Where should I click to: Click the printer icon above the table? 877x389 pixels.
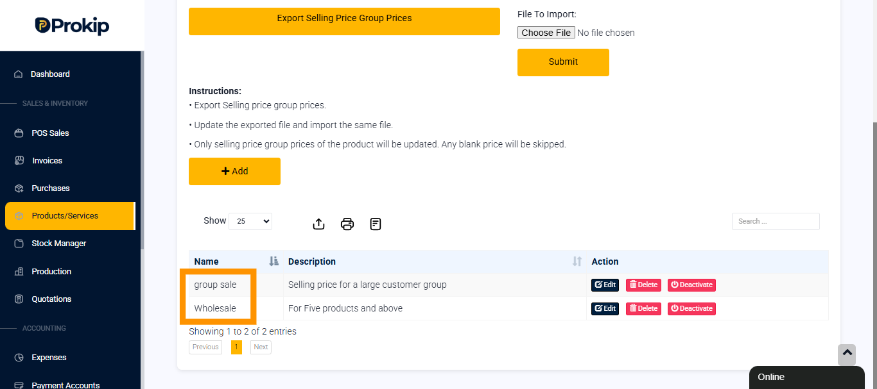point(347,224)
